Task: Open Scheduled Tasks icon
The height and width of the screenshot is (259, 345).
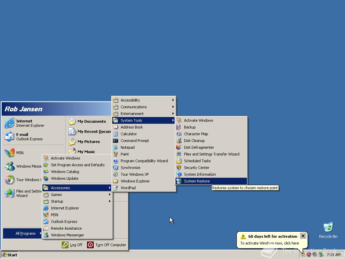Action: tap(179, 161)
